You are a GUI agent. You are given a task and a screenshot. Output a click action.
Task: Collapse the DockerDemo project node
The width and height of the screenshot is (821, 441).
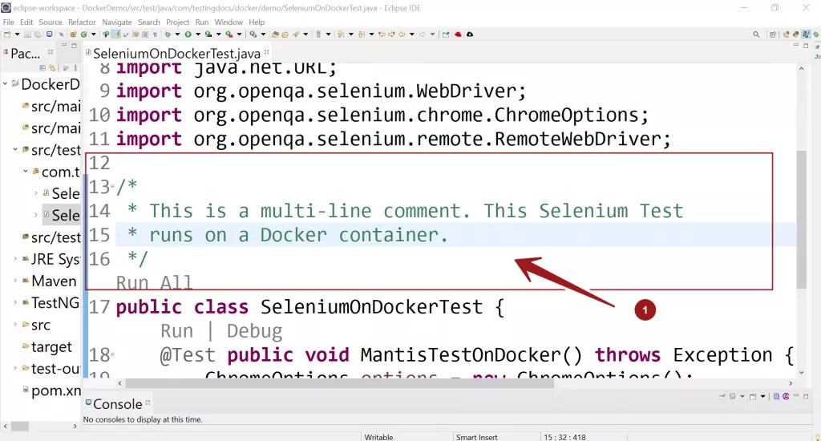click(6, 84)
